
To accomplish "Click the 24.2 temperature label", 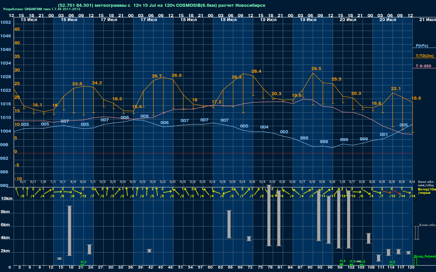I will click(97, 83).
